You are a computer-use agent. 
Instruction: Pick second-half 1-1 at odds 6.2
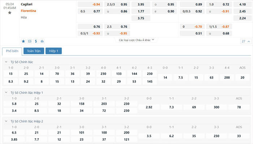coord(171,136)
